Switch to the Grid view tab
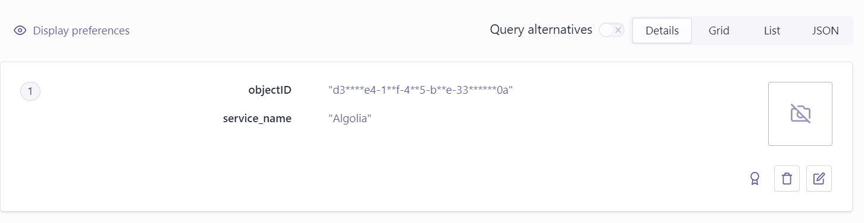 coord(719,31)
